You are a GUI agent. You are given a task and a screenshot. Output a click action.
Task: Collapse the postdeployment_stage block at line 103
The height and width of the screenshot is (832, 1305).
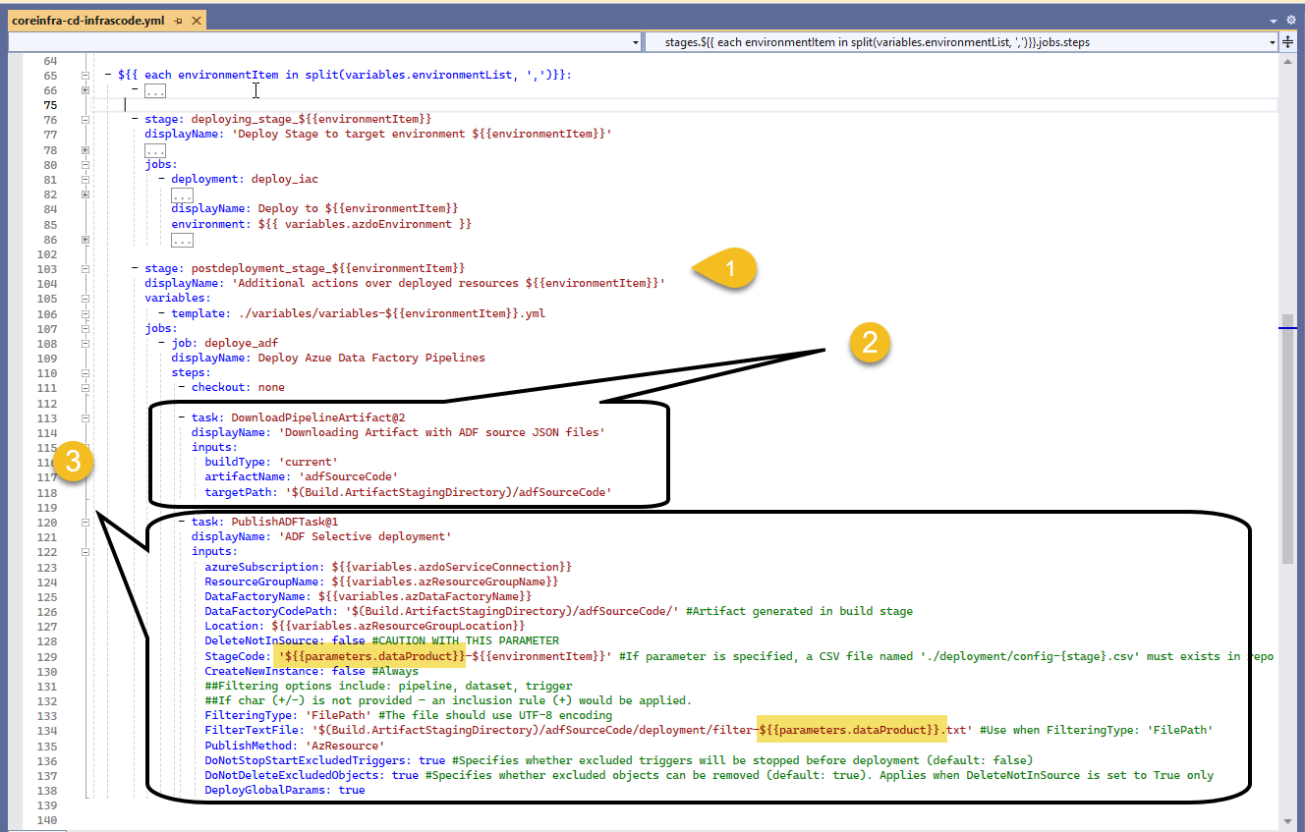pyautogui.click(x=84, y=268)
